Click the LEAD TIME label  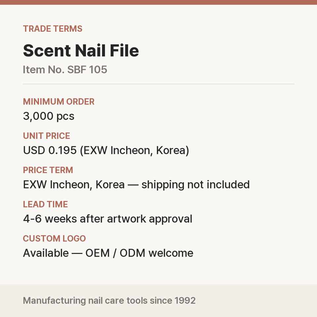click(x=45, y=204)
